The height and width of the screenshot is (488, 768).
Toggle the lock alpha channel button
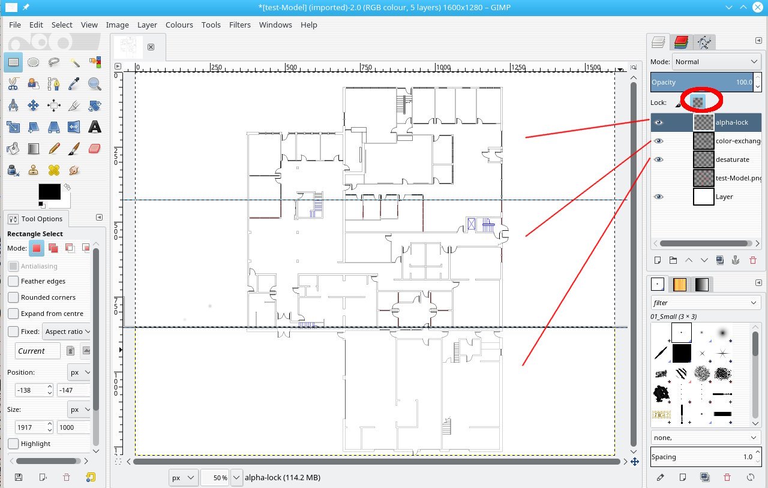[698, 102]
